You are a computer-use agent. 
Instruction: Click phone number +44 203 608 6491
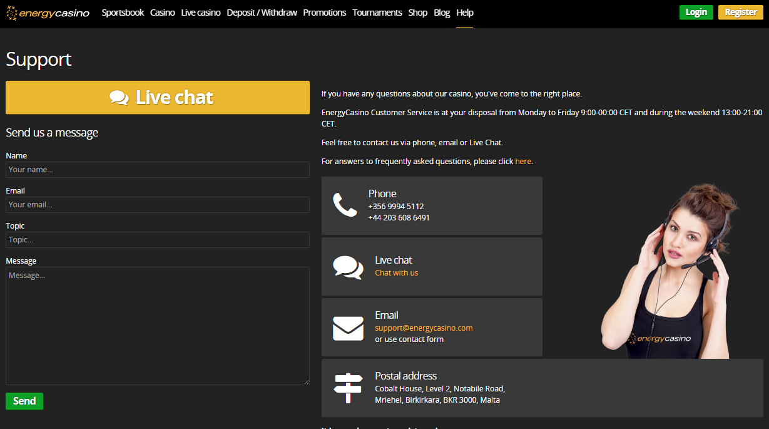(399, 218)
